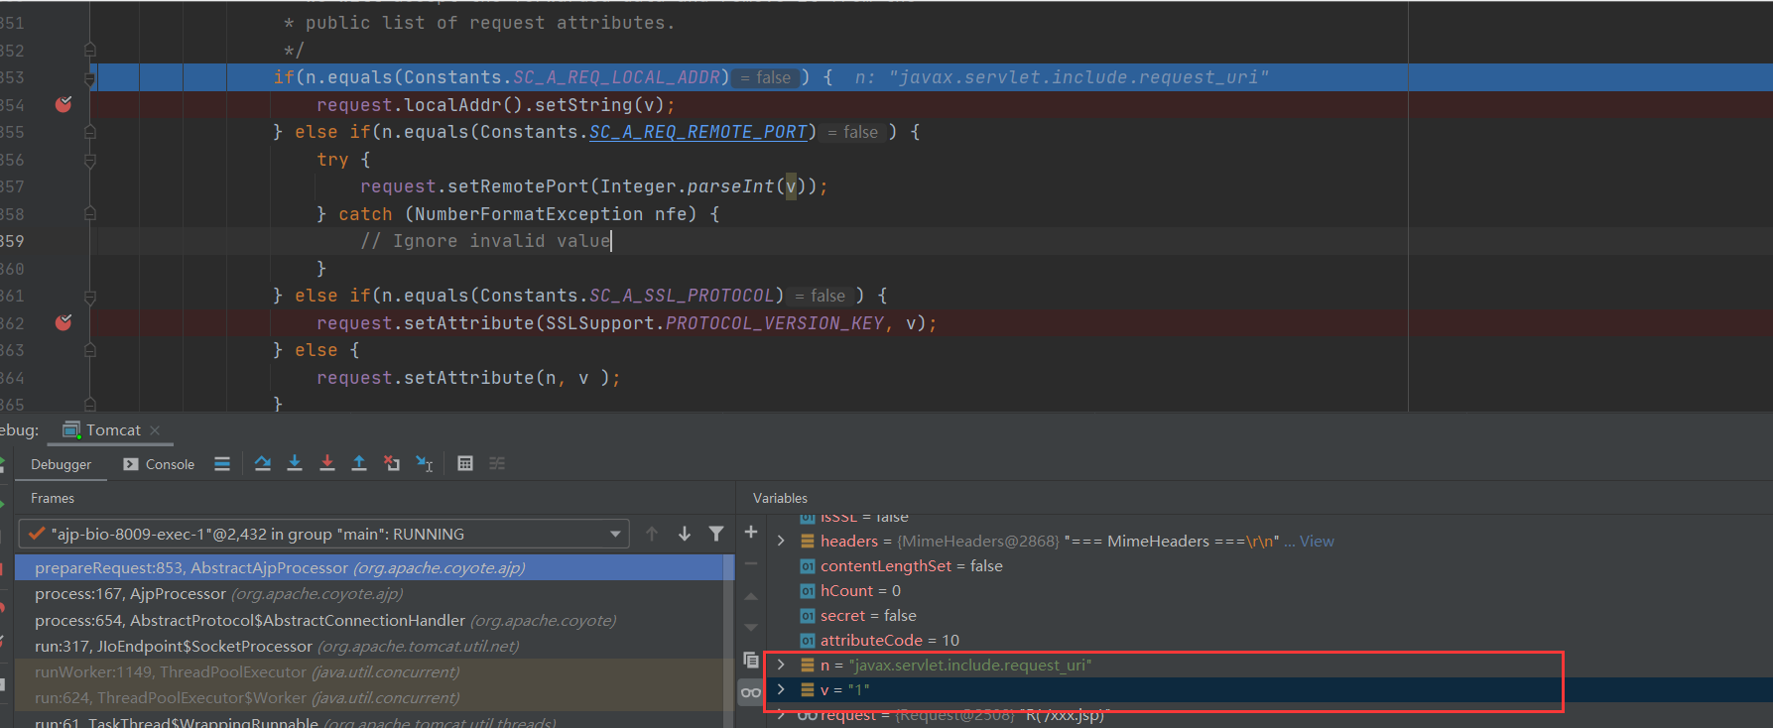The height and width of the screenshot is (728, 1773).
Task: Select the secret = false variable
Action: click(1268, 615)
